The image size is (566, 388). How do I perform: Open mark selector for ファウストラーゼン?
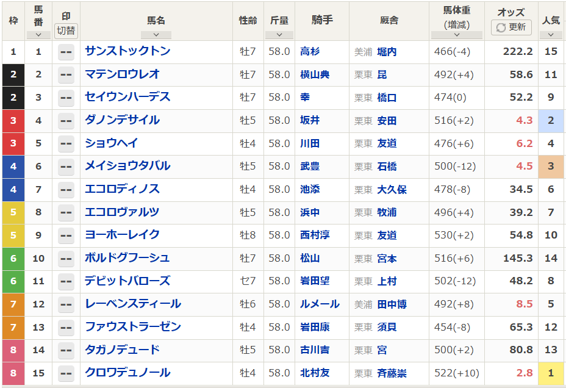tap(66, 328)
